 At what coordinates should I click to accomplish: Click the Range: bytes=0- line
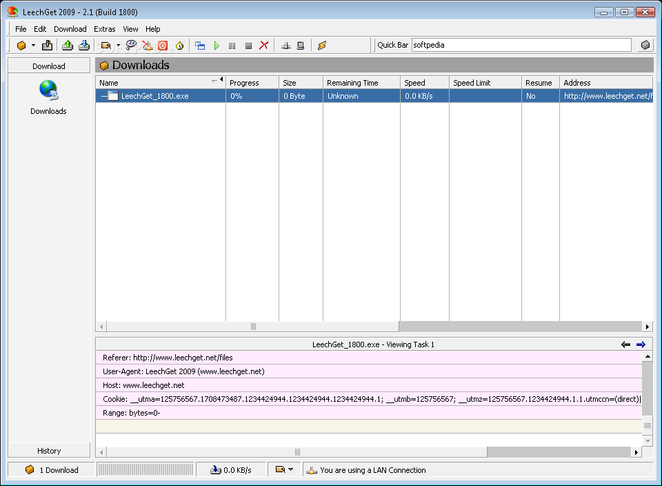tap(369, 413)
